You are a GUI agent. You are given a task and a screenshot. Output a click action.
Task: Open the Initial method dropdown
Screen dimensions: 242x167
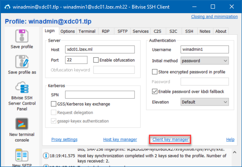click(205, 61)
